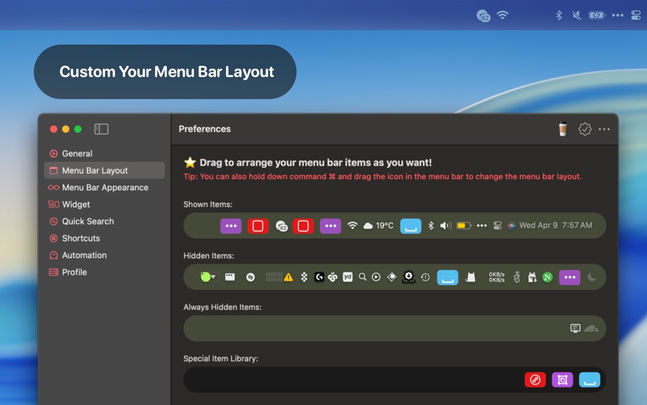The width and height of the screenshot is (647, 405).
Task: Click the charging battery icon in the macOS menu bar
Action: 597,15
